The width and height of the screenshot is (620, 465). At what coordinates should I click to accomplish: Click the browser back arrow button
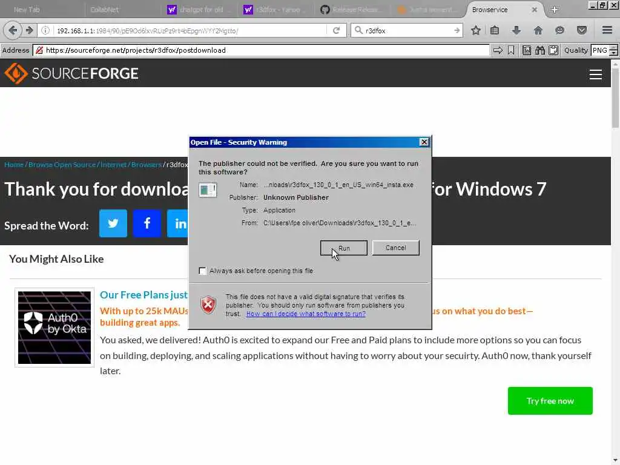(x=13, y=30)
